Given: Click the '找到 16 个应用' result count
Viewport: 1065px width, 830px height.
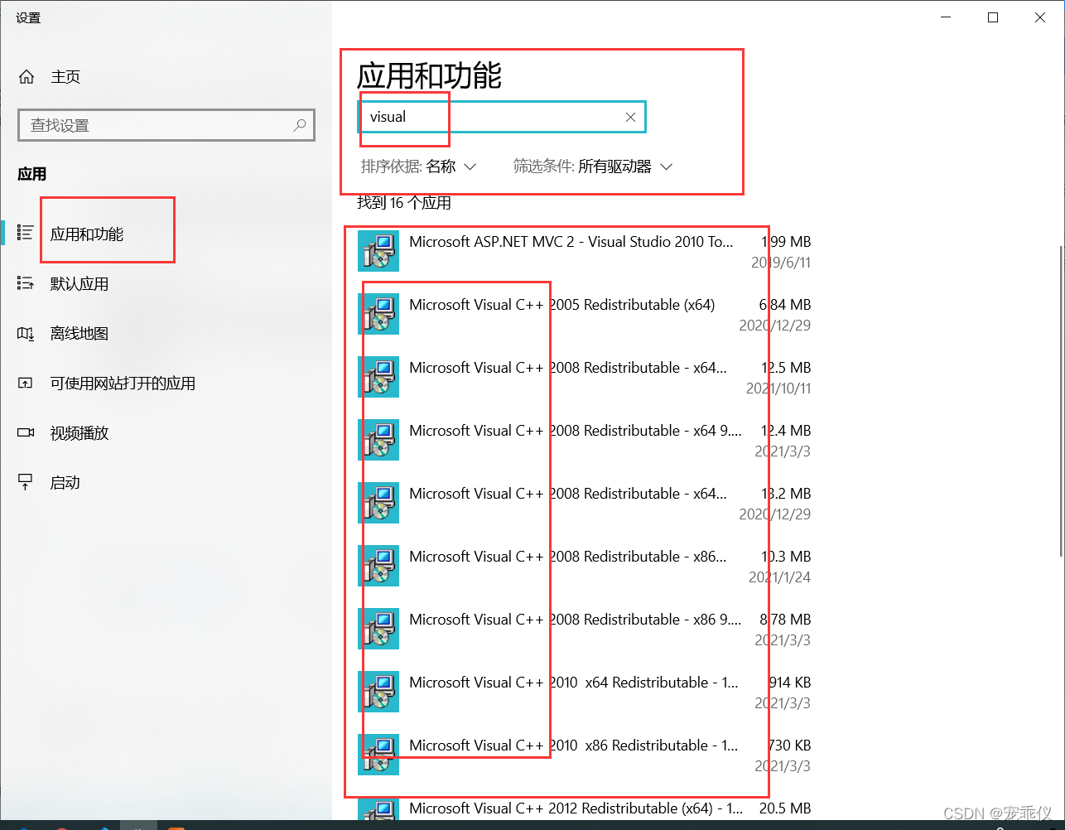Looking at the screenshot, I should point(404,203).
